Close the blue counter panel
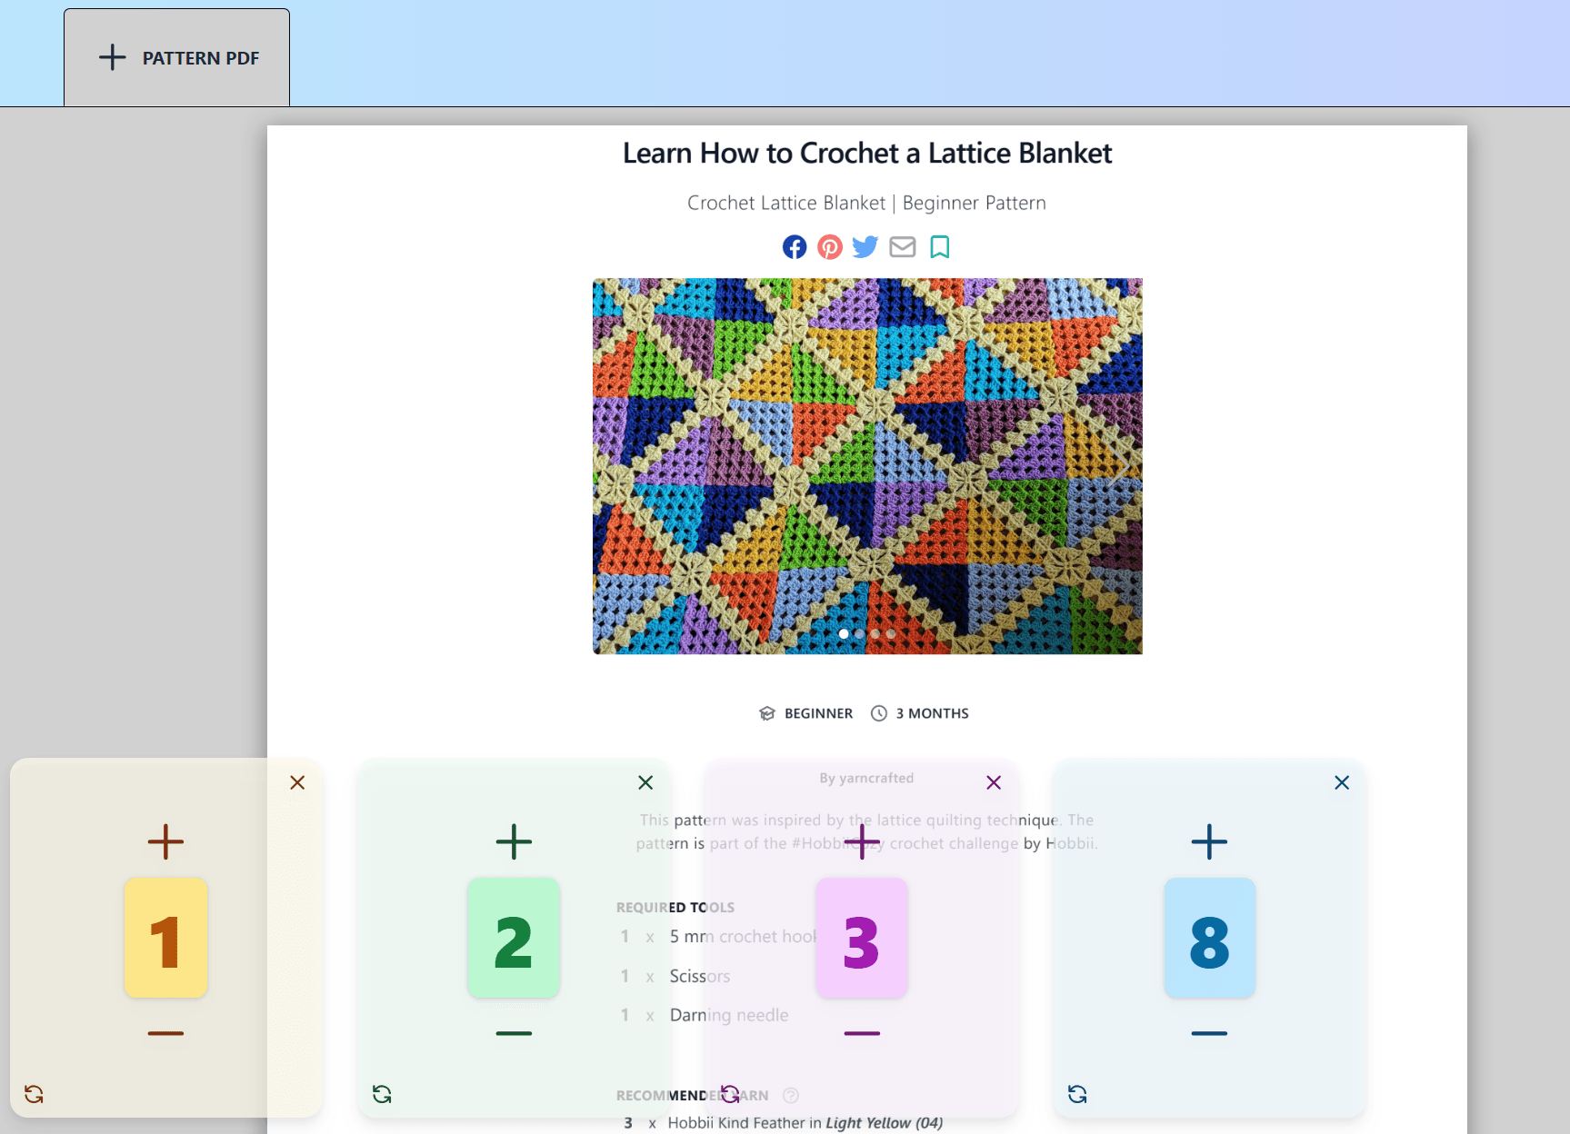This screenshot has width=1570, height=1134. (1342, 782)
